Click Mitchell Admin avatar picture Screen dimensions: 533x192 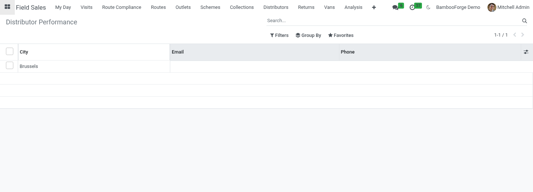[x=492, y=7]
